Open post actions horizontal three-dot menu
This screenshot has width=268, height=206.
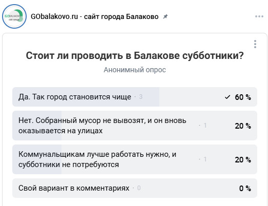click(259, 16)
